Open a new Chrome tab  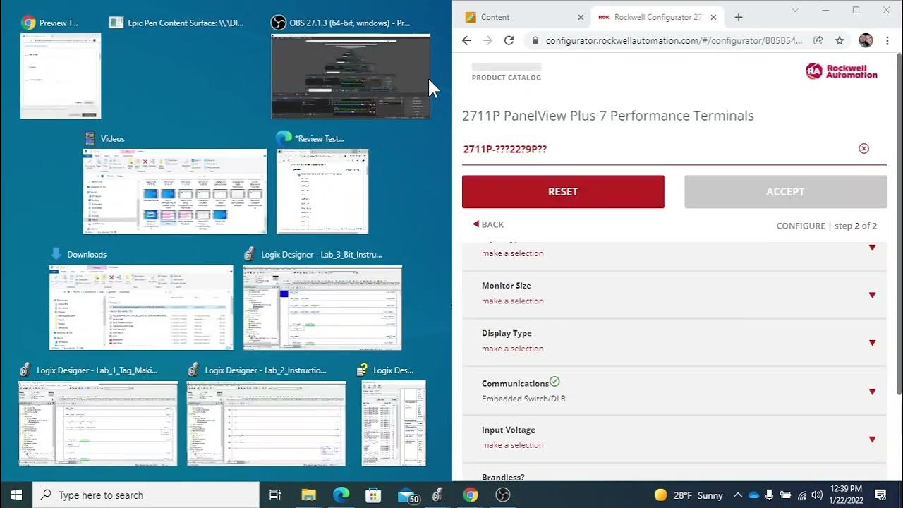tap(739, 17)
